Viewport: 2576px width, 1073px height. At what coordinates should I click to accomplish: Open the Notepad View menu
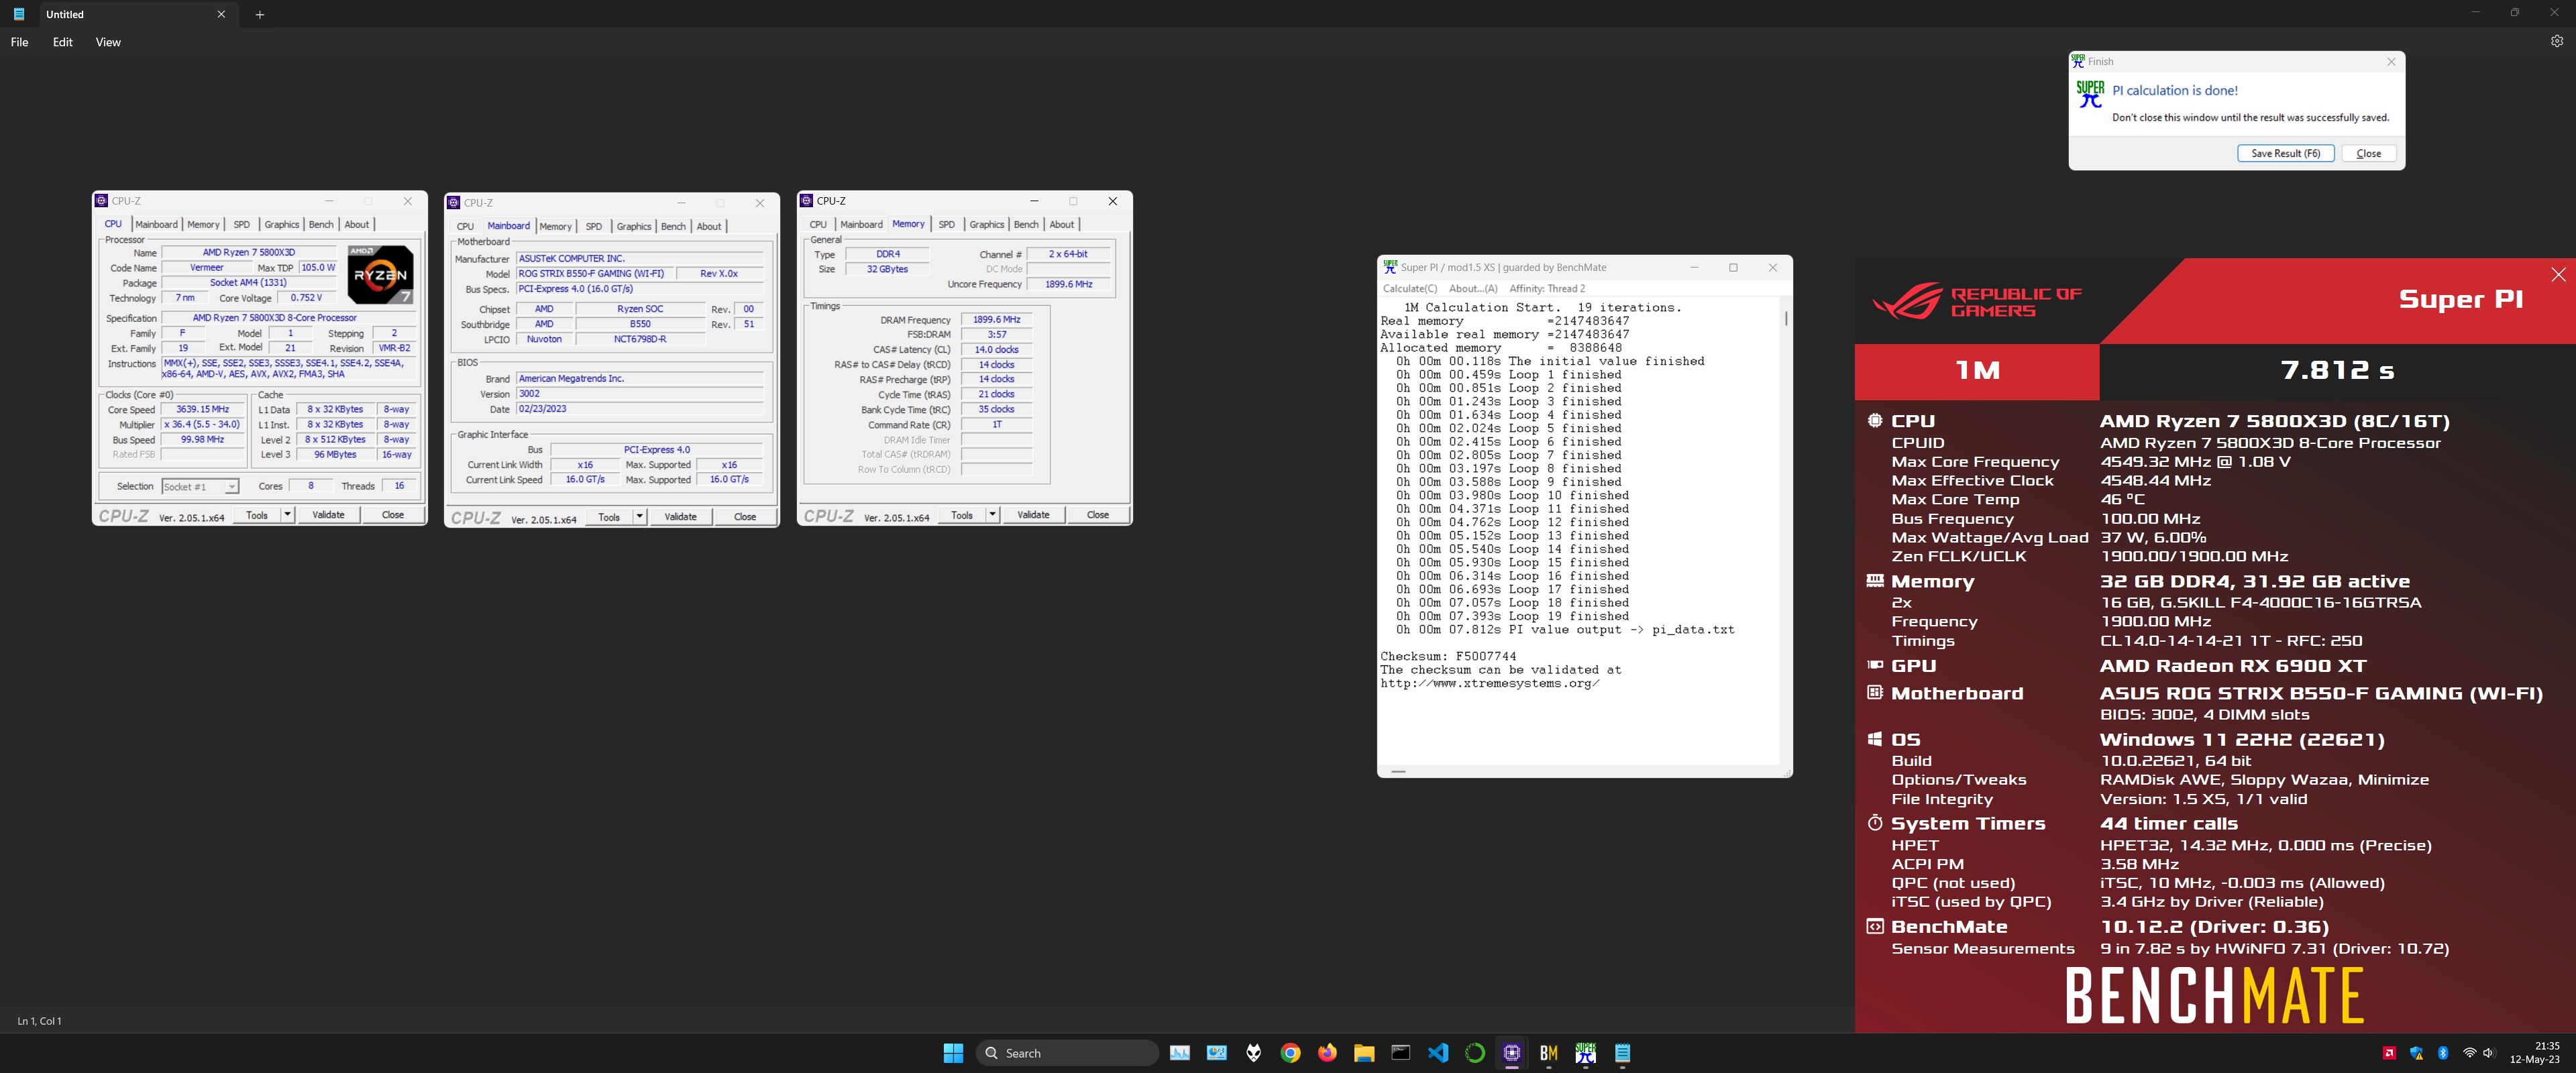coord(108,42)
